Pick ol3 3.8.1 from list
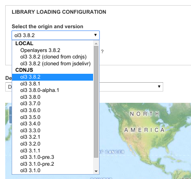Image resolution: width=191 pixels, height=179 pixels. click(x=52, y=84)
